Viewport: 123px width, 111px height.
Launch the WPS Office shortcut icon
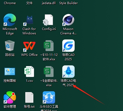29,46
